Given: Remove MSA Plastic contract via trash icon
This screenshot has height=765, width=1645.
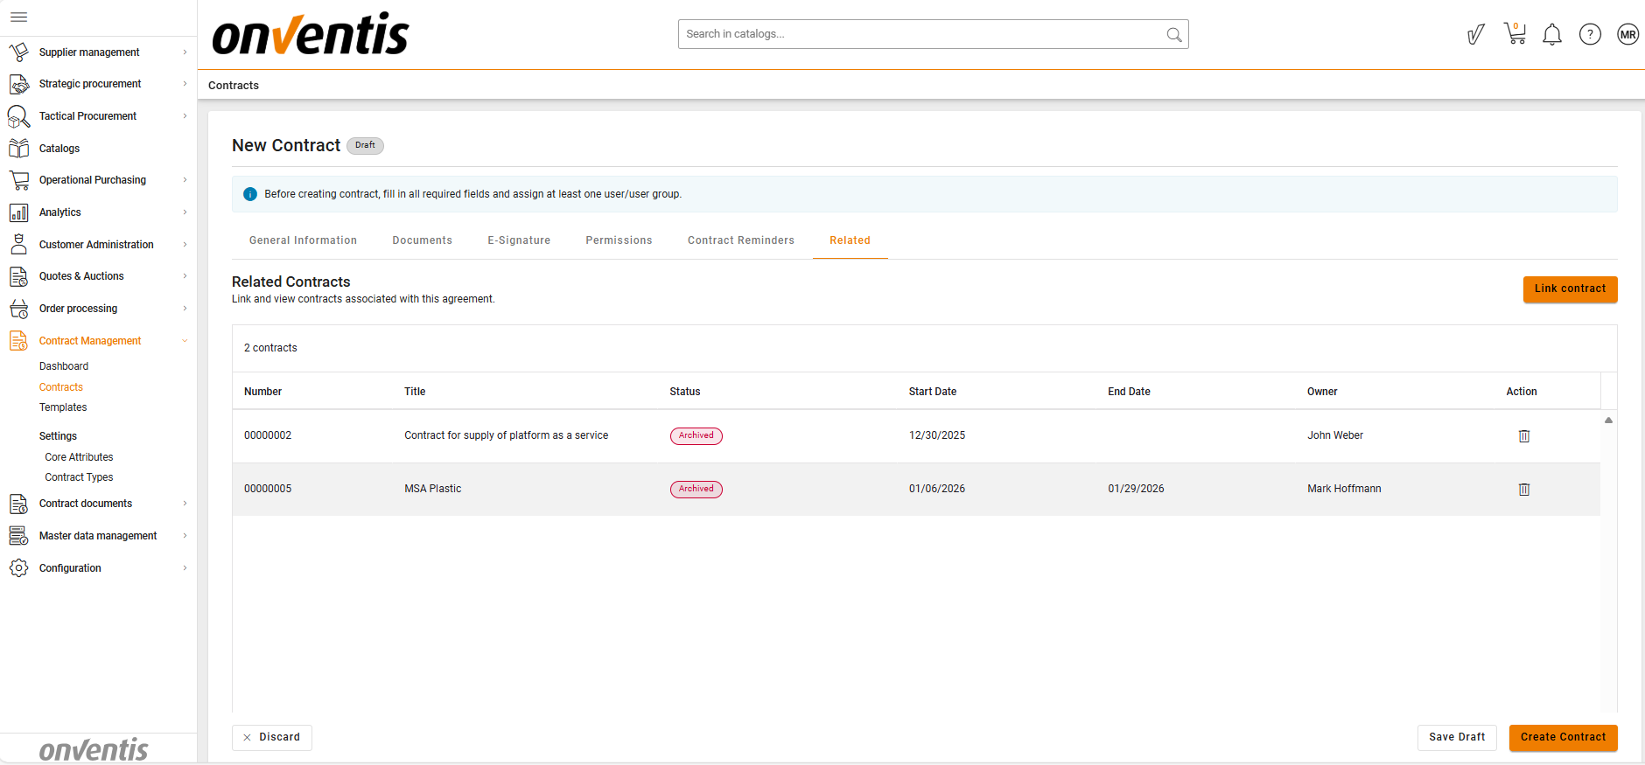Looking at the screenshot, I should [1523, 490].
